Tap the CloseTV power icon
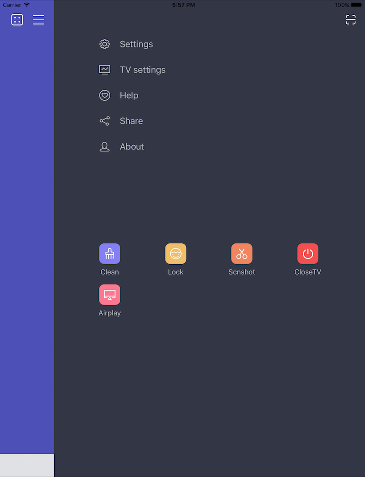365x477 pixels. click(308, 253)
